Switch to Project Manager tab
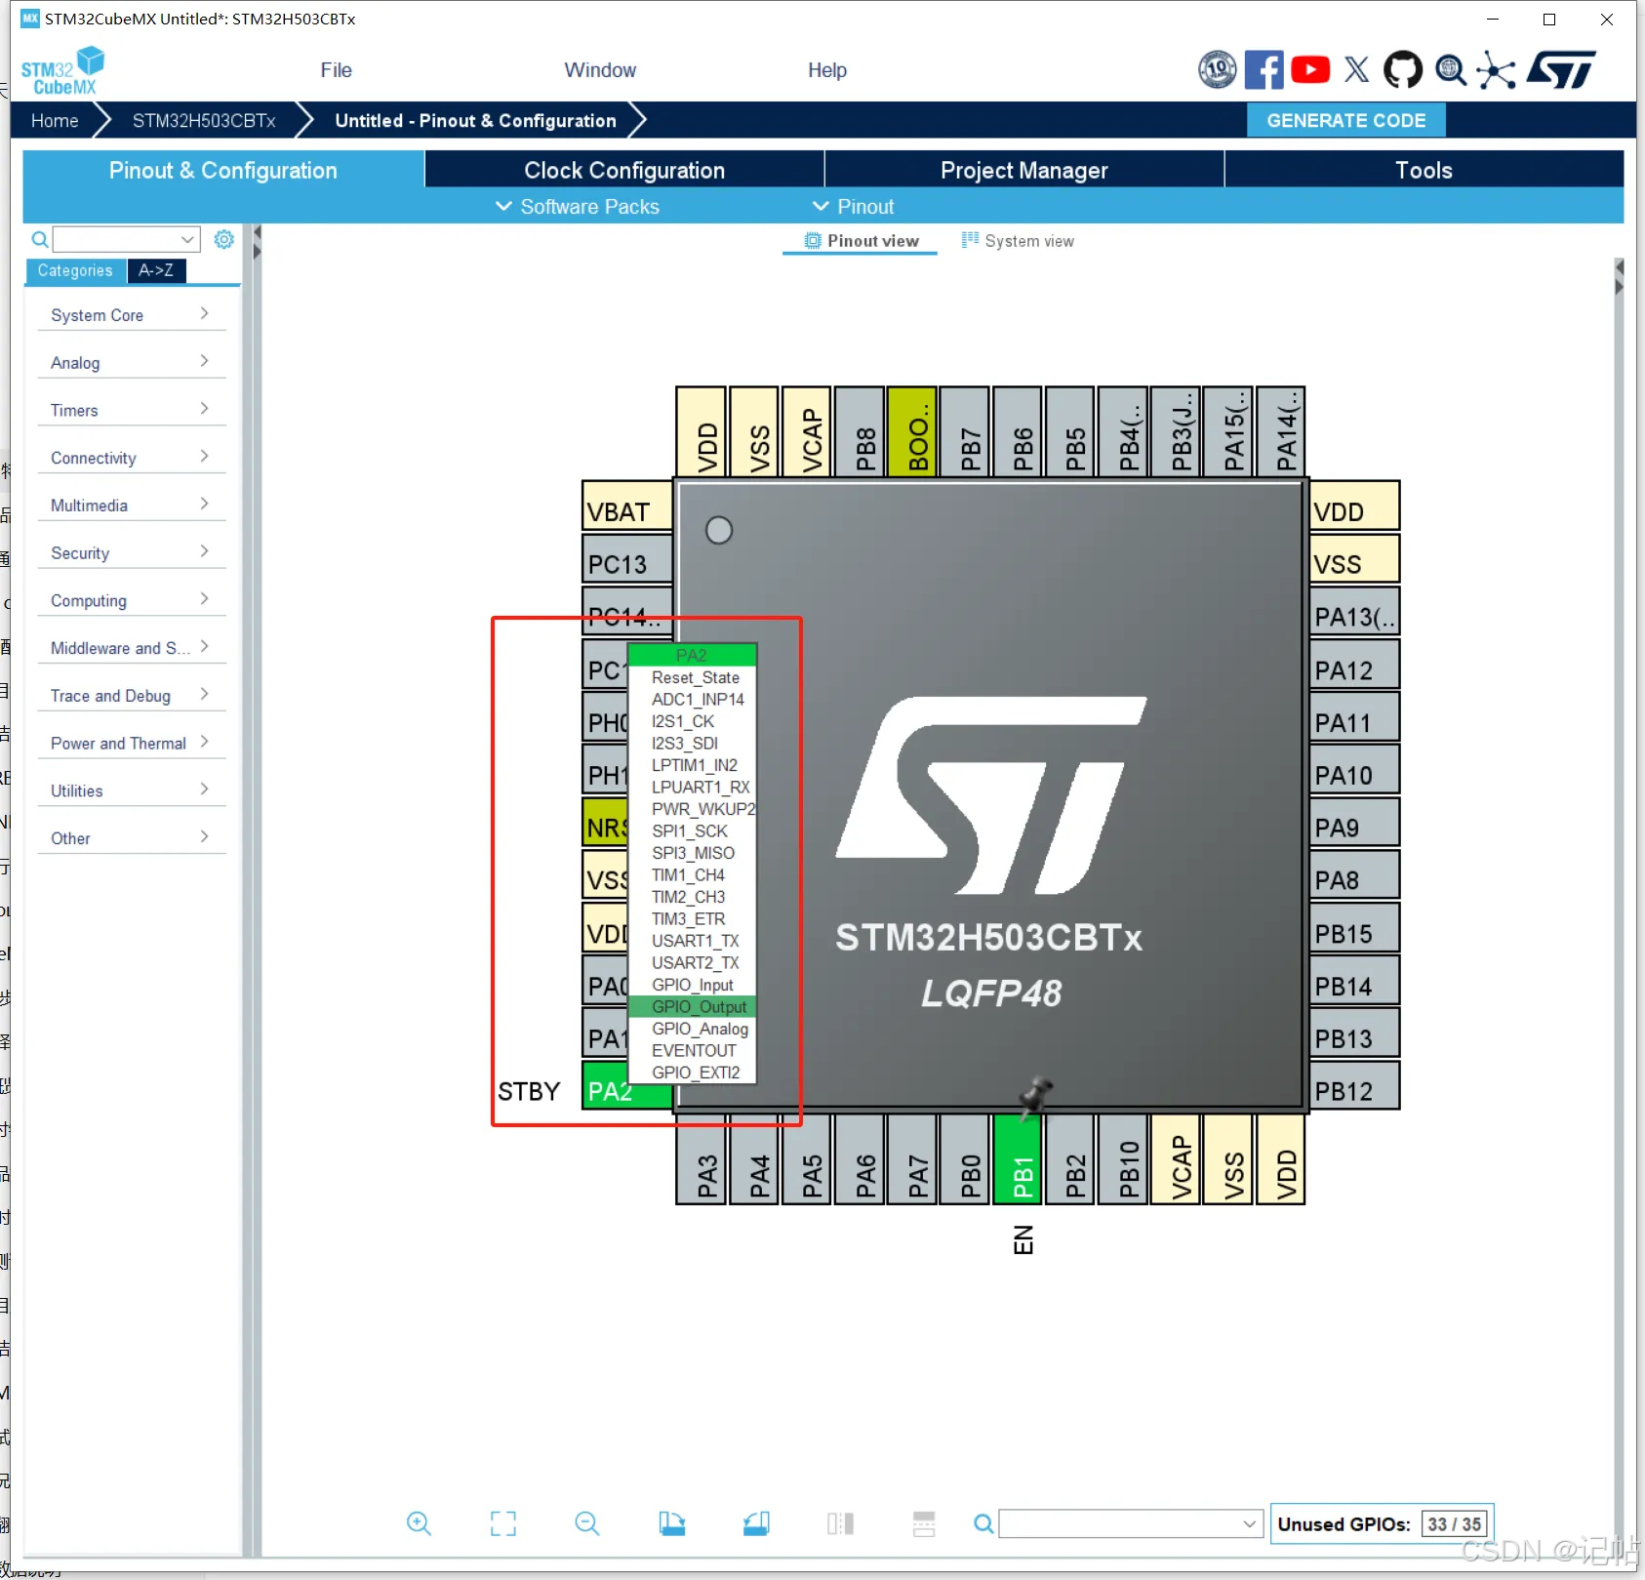The width and height of the screenshot is (1645, 1580). tap(1024, 170)
